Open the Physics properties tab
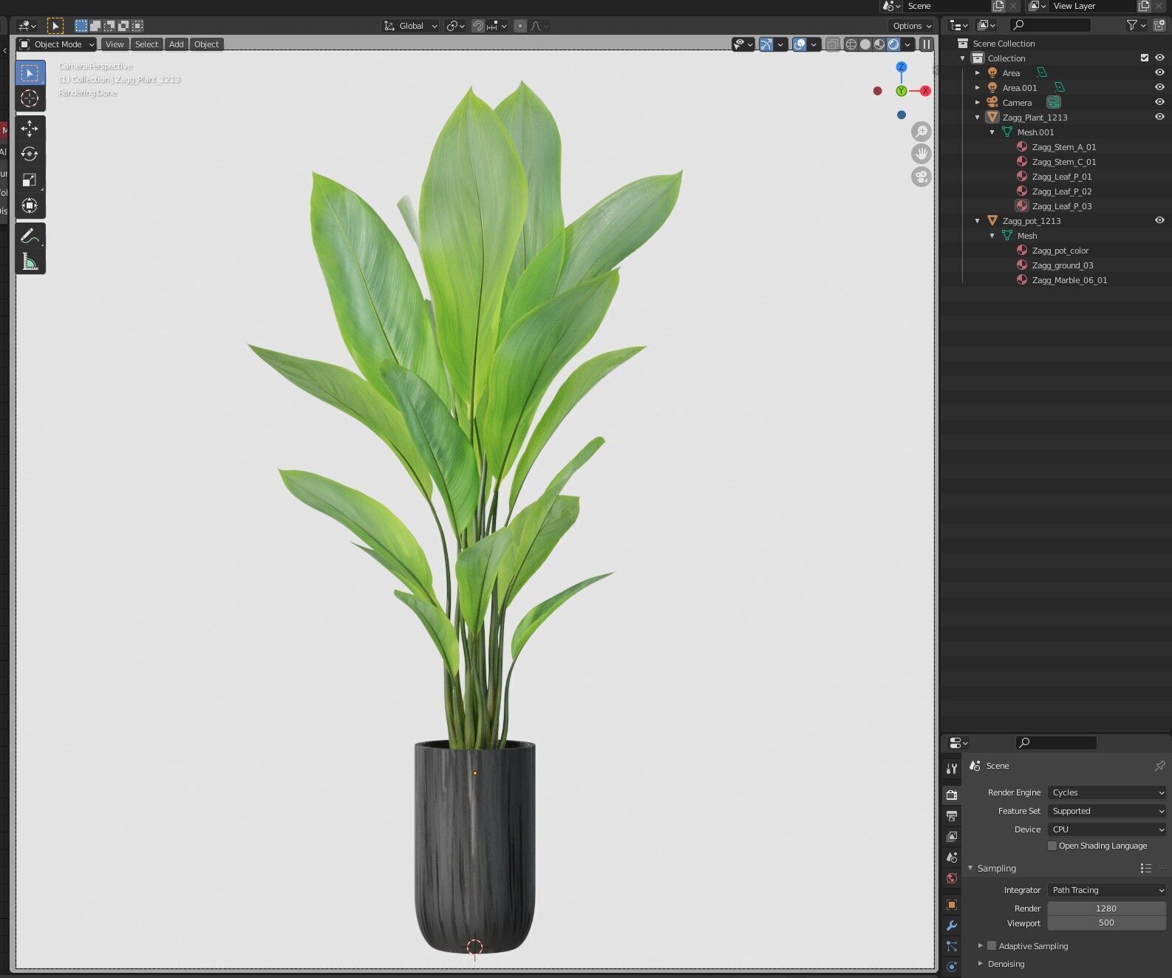The image size is (1172, 978). point(952,967)
